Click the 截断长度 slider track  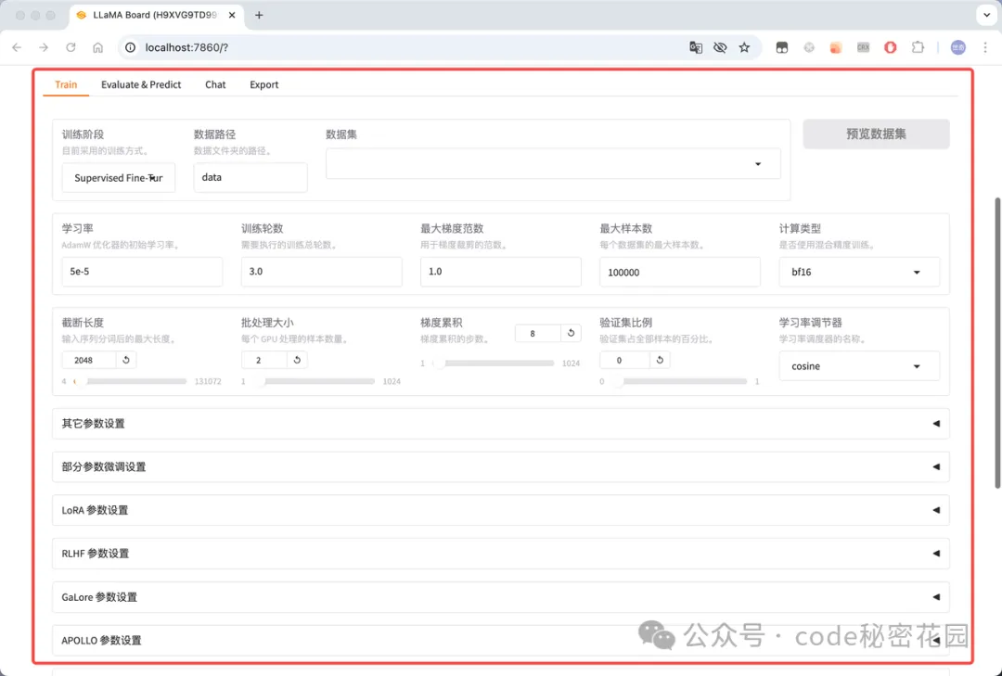pyautogui.click(x=130, y=381)
